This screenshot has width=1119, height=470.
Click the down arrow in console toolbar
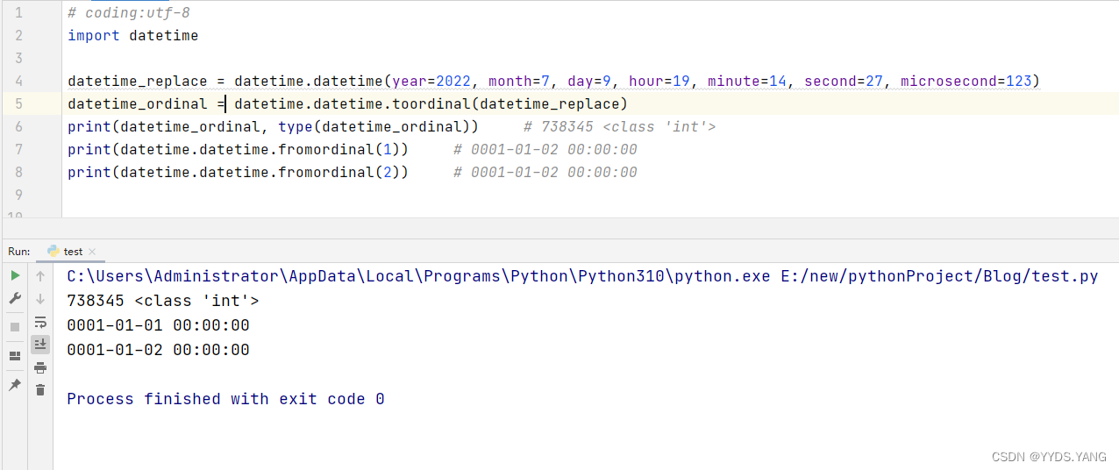tap(40, 299)
